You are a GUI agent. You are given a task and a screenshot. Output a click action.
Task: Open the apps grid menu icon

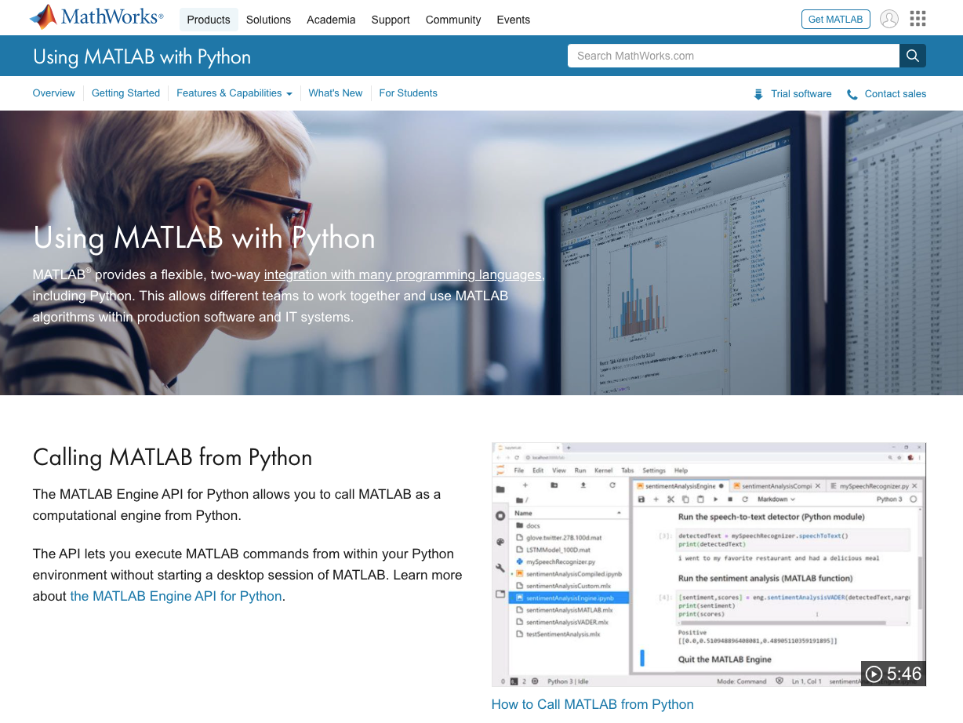pyautogui.click(x=918, y=20)
